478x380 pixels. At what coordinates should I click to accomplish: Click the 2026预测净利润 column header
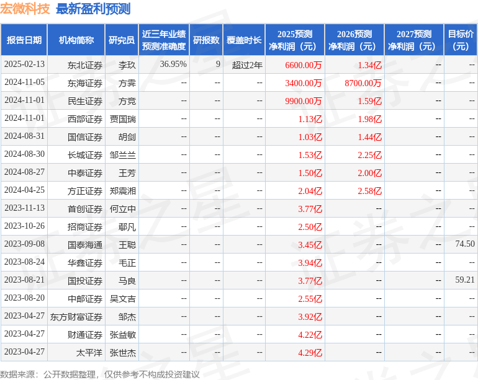[x=354, y=40]
